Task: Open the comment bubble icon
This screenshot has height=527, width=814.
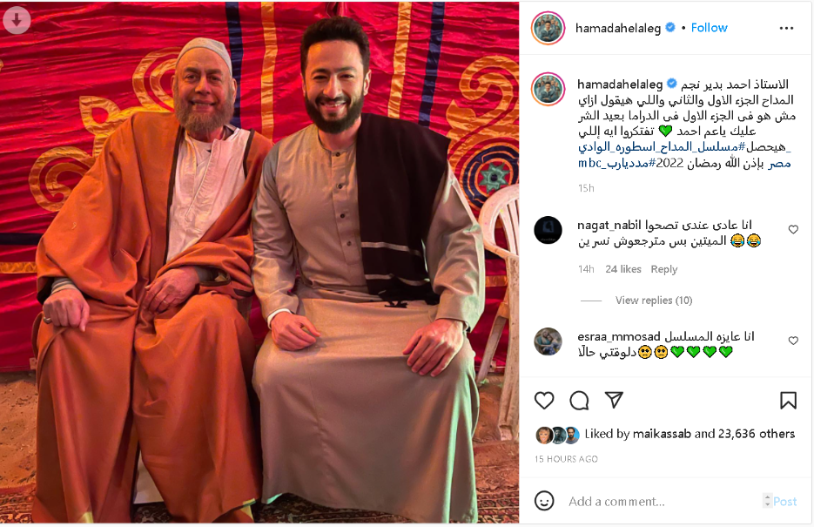Action: click(x=579, y=401)
